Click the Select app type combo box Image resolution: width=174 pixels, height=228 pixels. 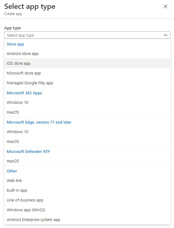(87, 35)
